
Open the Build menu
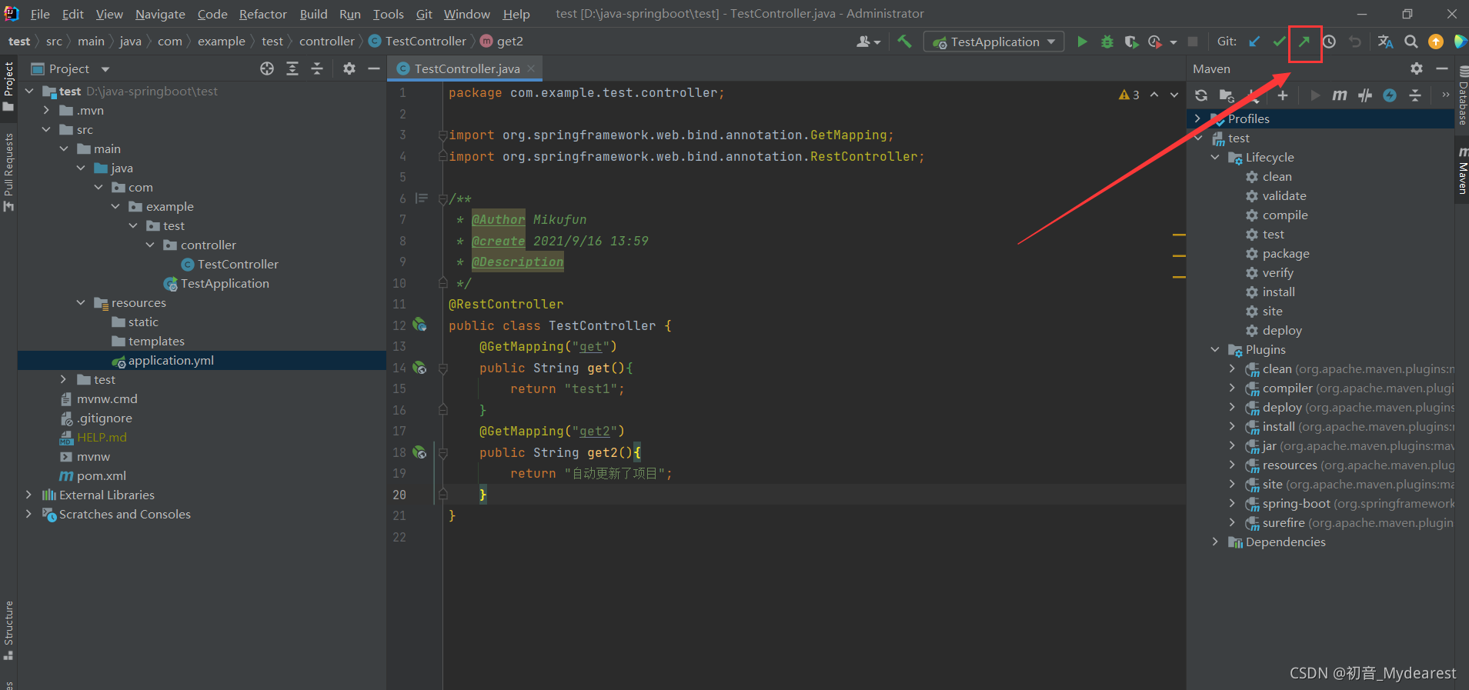click(x=313, y=14)
